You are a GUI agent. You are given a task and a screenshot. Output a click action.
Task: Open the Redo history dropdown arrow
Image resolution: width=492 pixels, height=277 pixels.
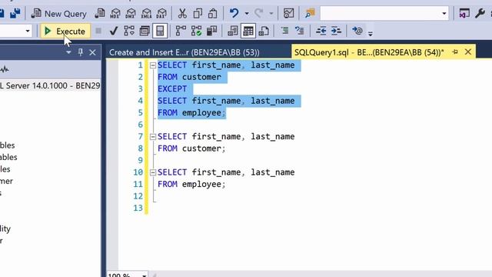point(271,14)
